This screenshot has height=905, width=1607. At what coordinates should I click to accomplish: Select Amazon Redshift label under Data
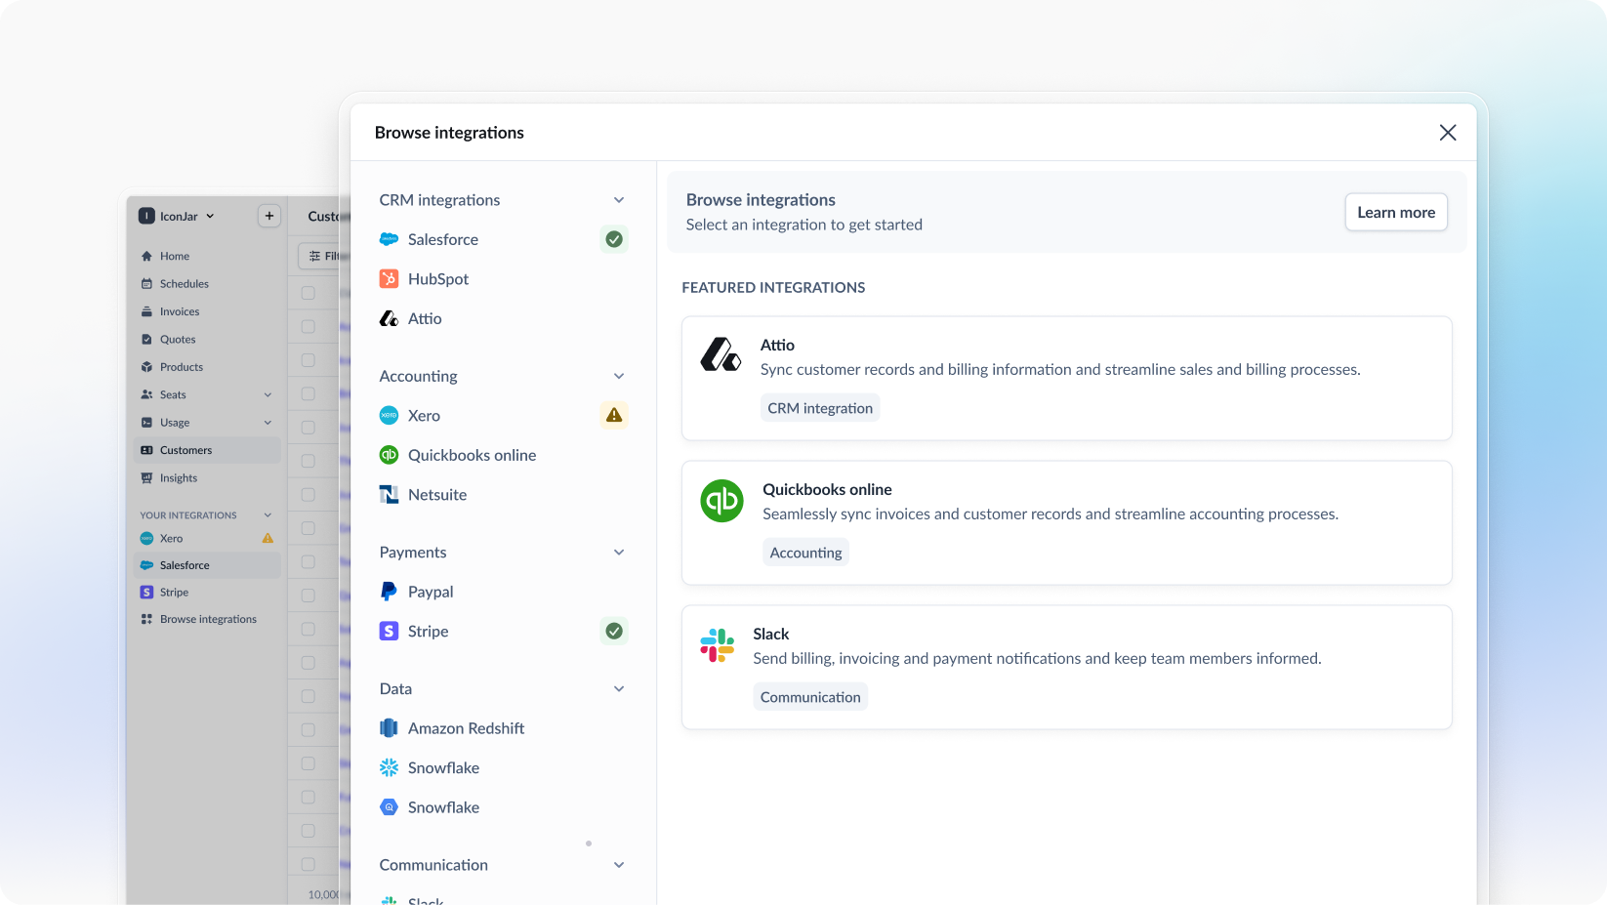466,728
